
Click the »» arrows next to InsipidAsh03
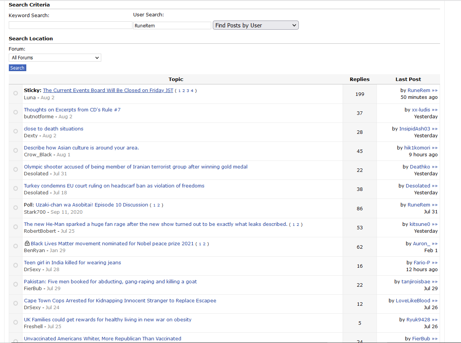[x=435, y=129]
